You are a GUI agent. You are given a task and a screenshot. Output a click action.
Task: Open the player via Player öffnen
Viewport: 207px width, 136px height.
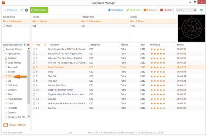(14, 125)
